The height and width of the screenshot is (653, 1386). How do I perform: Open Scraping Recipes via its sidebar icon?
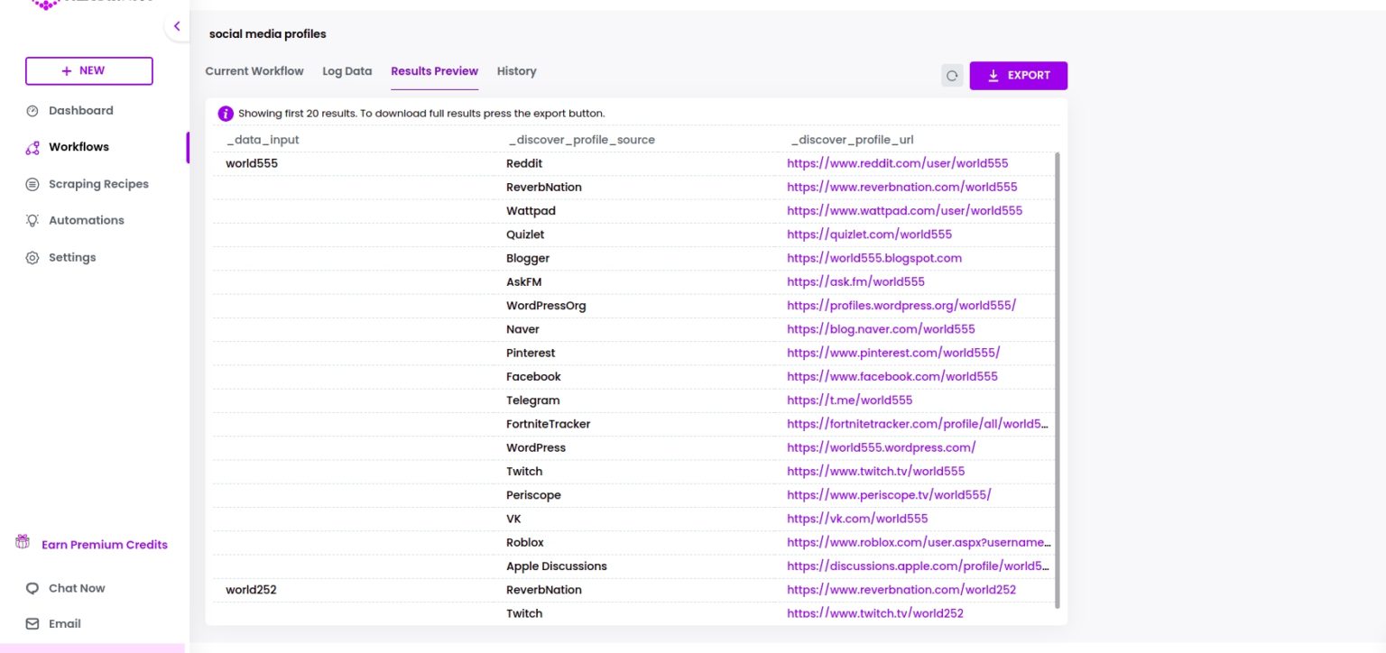pos(32,184)
